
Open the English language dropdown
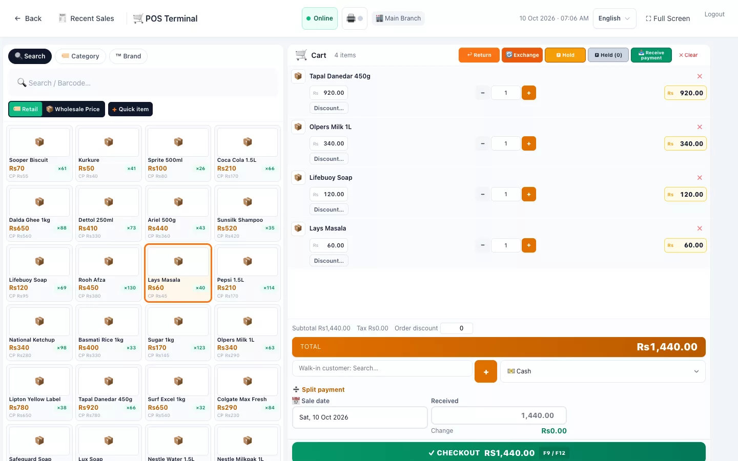[614, 18]
